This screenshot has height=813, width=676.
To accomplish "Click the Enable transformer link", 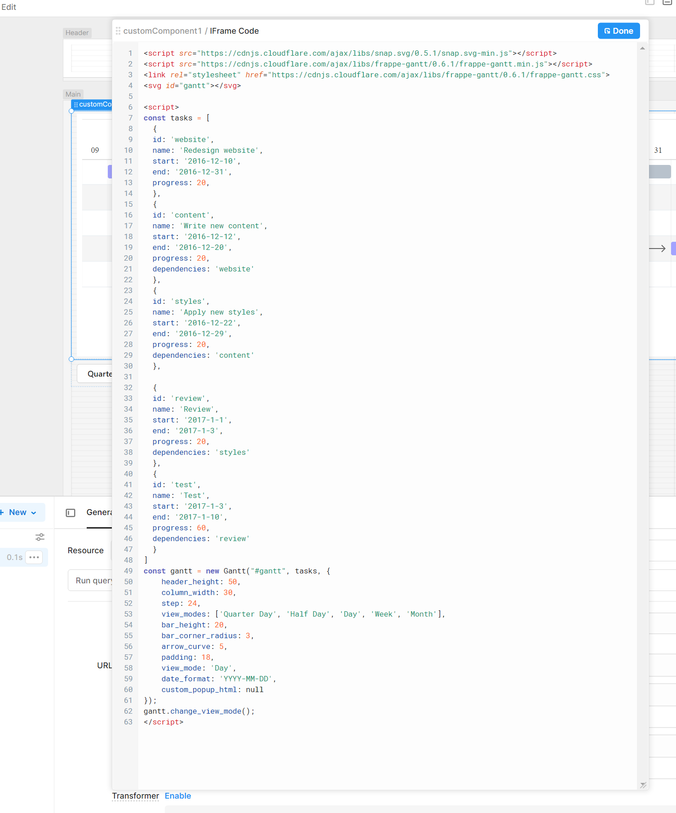I will pyautogui.click(x=177, y=796).
